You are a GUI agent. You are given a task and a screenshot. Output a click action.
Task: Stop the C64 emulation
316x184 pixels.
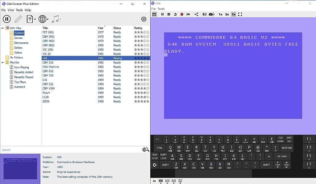pos(169,14)
